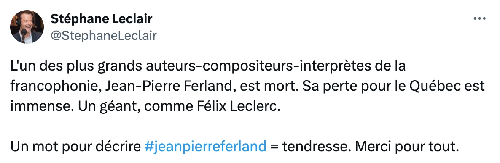The image size is (500, 163).
Task: Open the three-dot more options menu
Action: point(479,19)
